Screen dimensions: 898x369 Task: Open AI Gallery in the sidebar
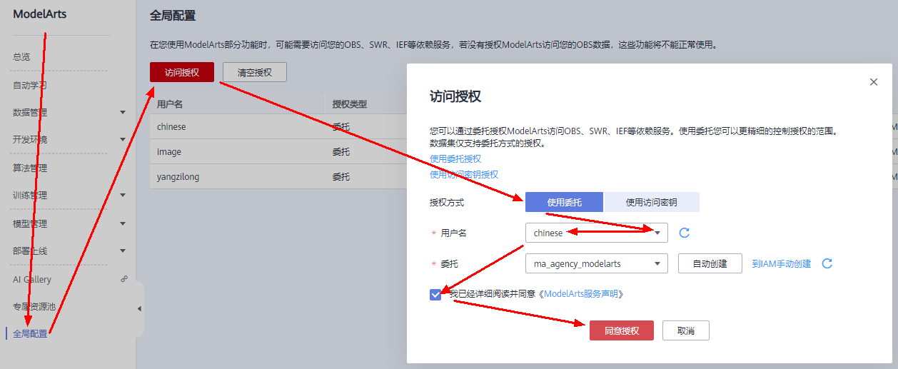(x=32, y=279)
